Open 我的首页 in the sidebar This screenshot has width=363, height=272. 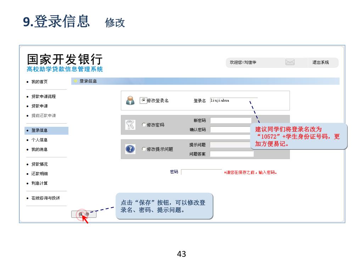pyautogui.click(x=39, y=82)
